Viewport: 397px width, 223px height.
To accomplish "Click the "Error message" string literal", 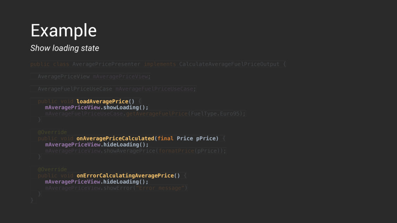I will [160, 188].
